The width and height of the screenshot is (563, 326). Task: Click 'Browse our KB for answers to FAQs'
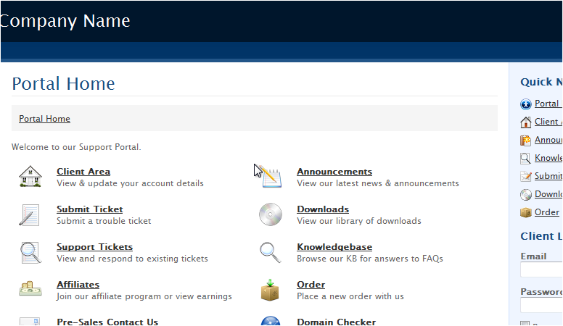370,259
